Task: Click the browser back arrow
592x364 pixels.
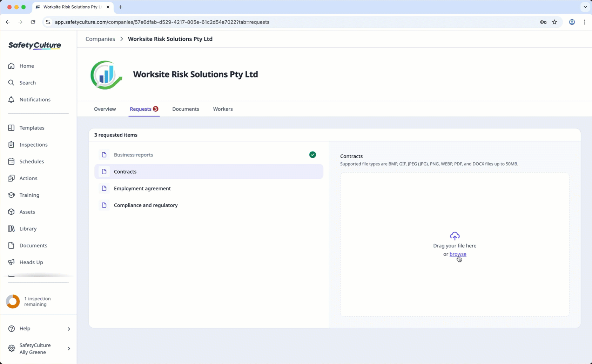Action: click(8, 22)
